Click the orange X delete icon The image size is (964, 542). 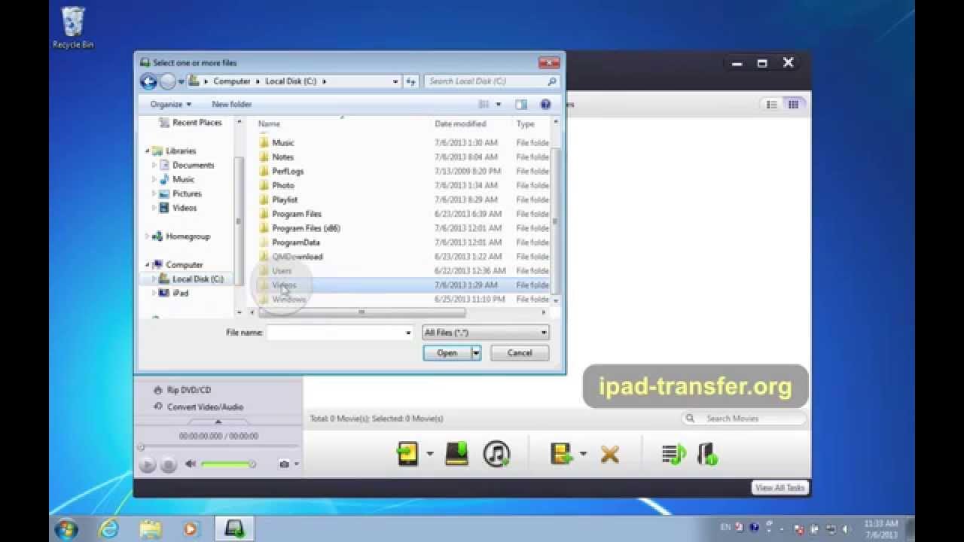pos(610,454)
